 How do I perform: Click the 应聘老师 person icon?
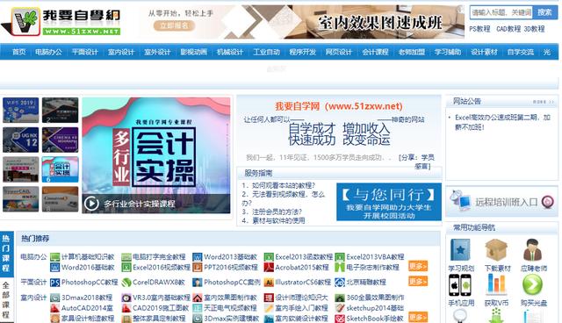pos(533,250)
